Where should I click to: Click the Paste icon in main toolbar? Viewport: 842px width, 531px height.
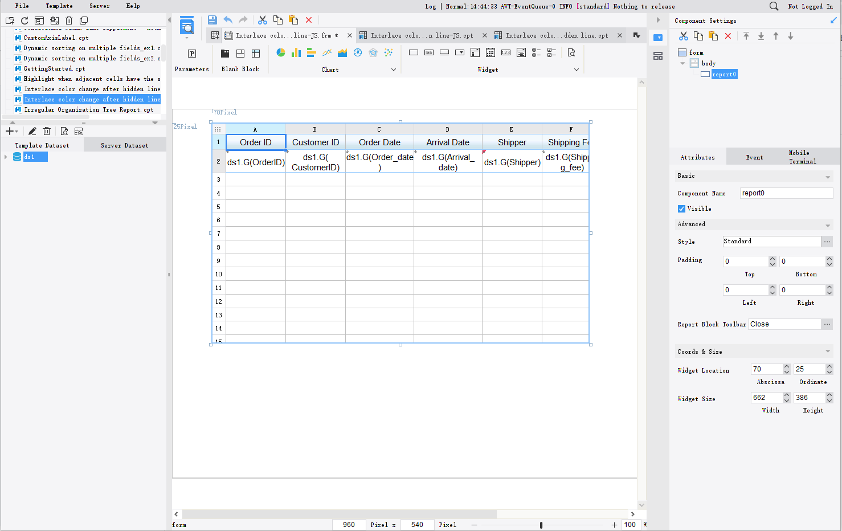pyautogui.click(x=293, y=20)
